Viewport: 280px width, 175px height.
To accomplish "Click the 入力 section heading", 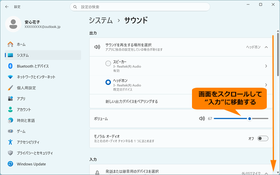I will [93, 159].
